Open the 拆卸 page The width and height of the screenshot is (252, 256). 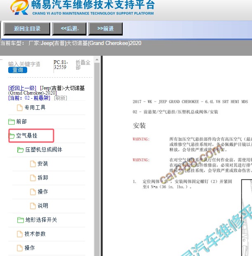coord(43,178)
